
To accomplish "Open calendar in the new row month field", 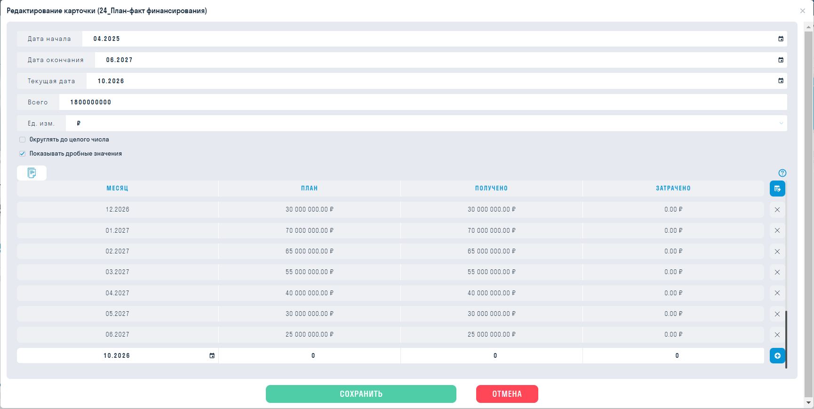I will 212,356.
